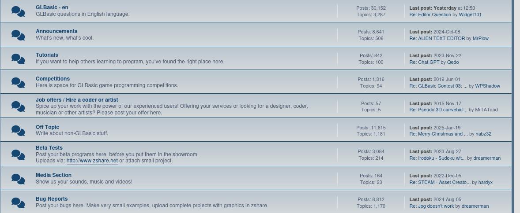Click the speech bubbles icon beside Bug Reports
The image size is (520, 213).
click(18, 202)
